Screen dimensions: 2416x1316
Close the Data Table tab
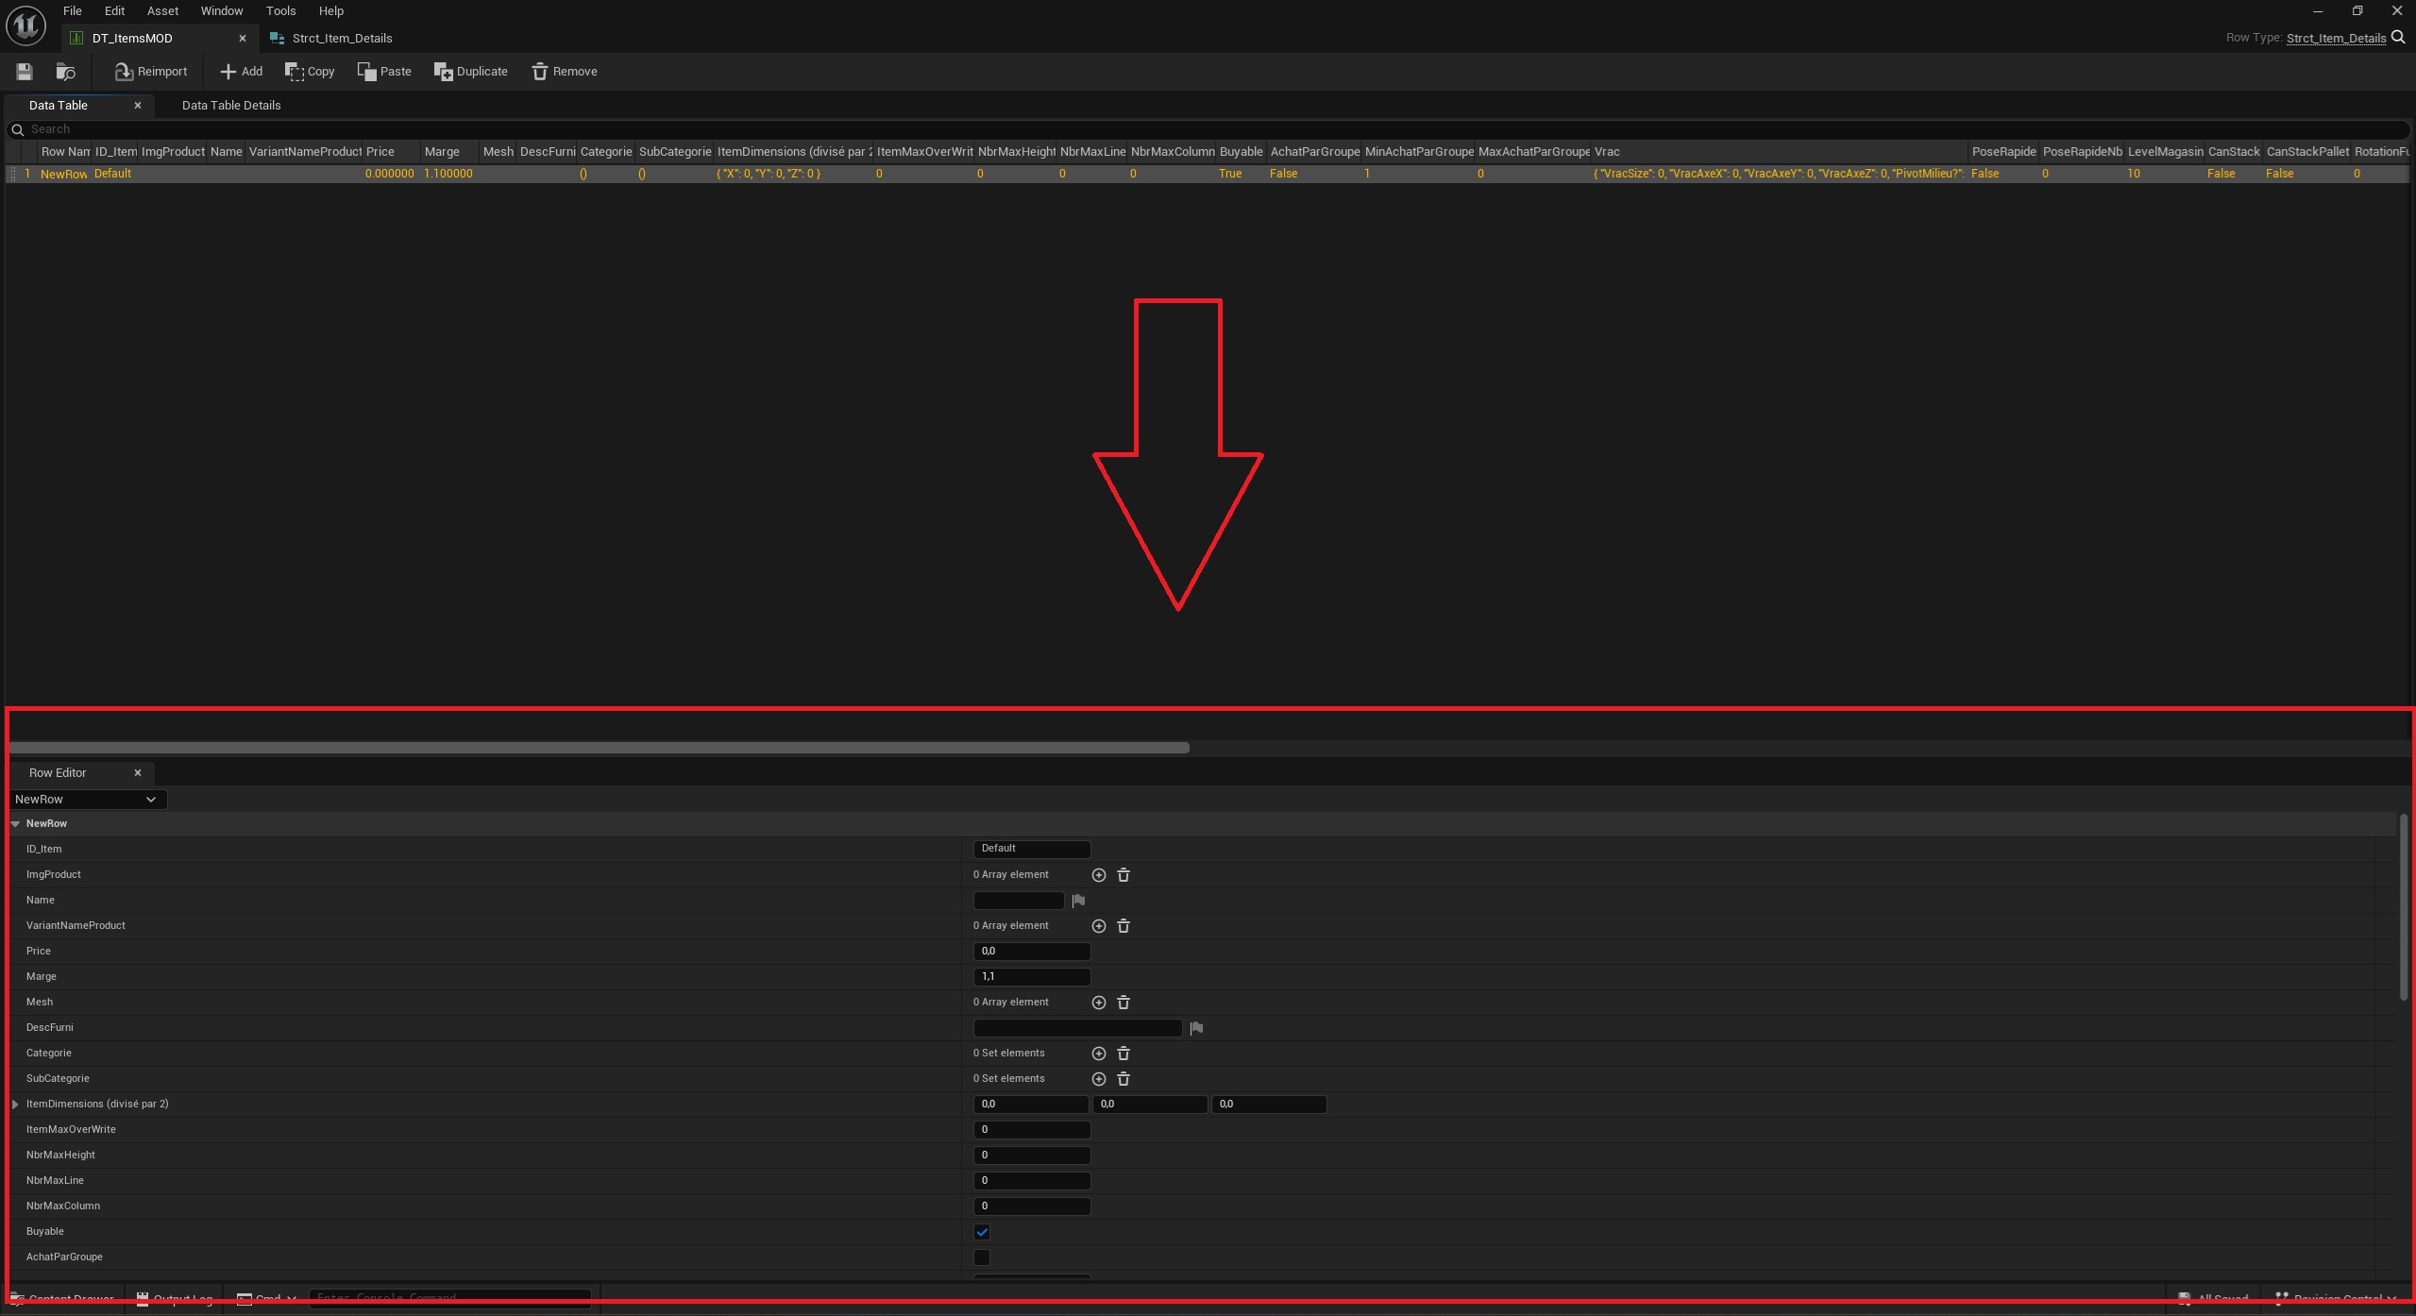(x=138, y=106)
